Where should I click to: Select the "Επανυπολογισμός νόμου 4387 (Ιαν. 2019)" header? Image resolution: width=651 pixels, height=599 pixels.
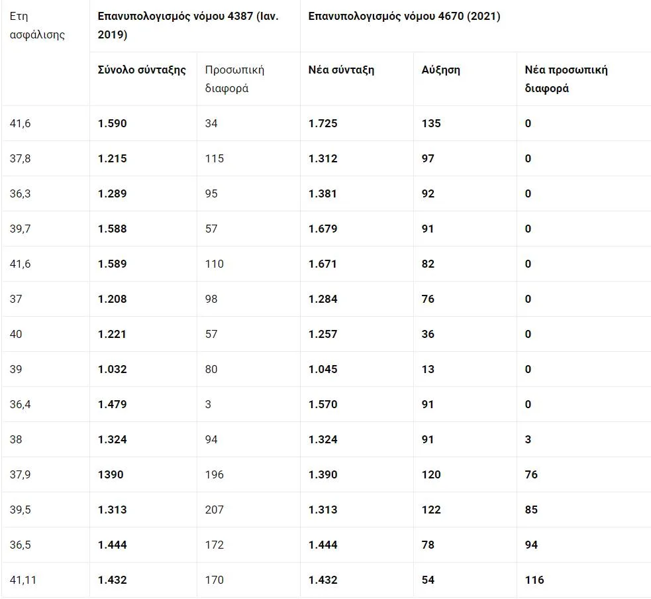click(187, 25)
